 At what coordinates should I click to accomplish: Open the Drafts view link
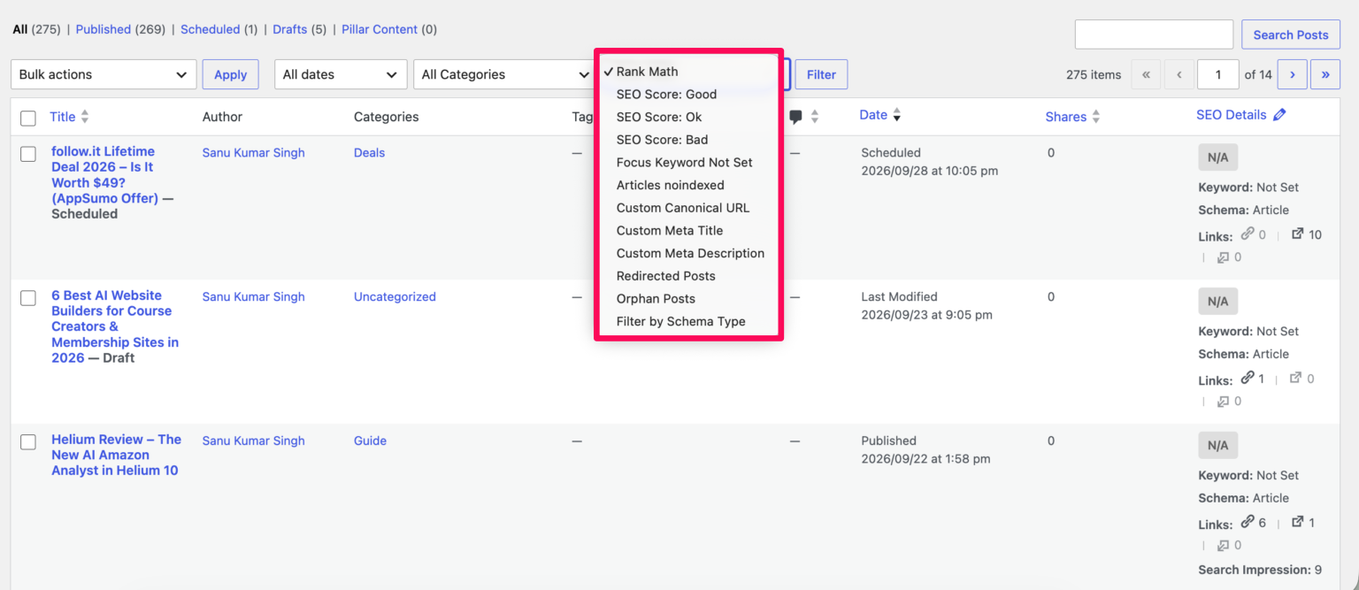pos(289,29)
